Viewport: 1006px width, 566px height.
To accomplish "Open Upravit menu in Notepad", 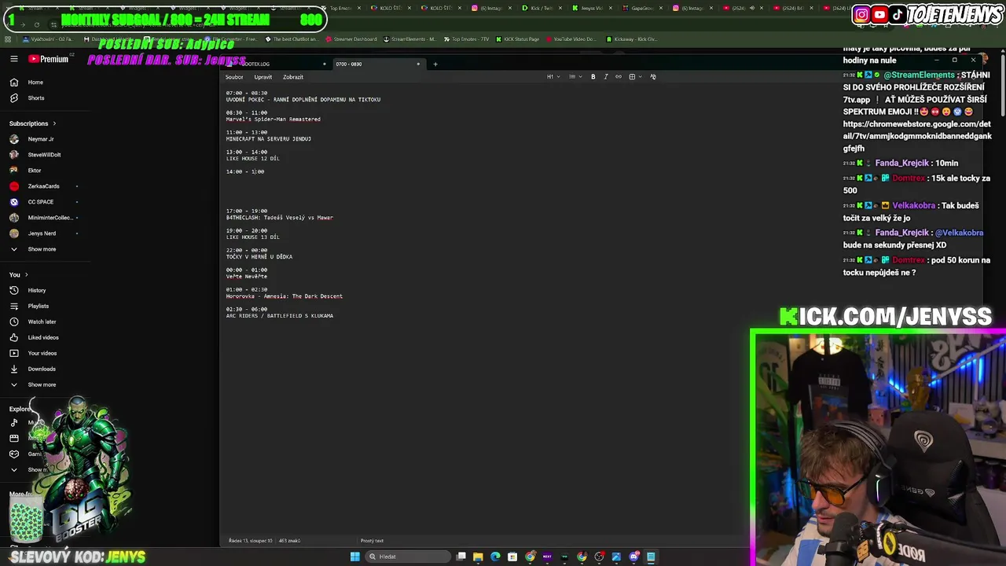I will pos(263,77).
